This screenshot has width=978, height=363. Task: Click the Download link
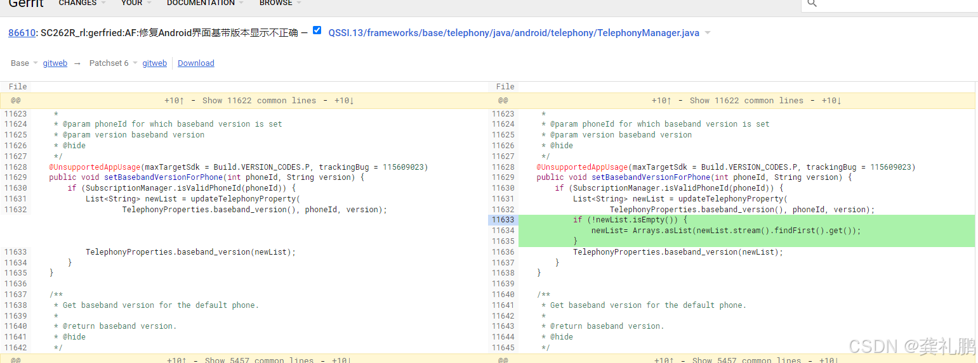[196, 63]
